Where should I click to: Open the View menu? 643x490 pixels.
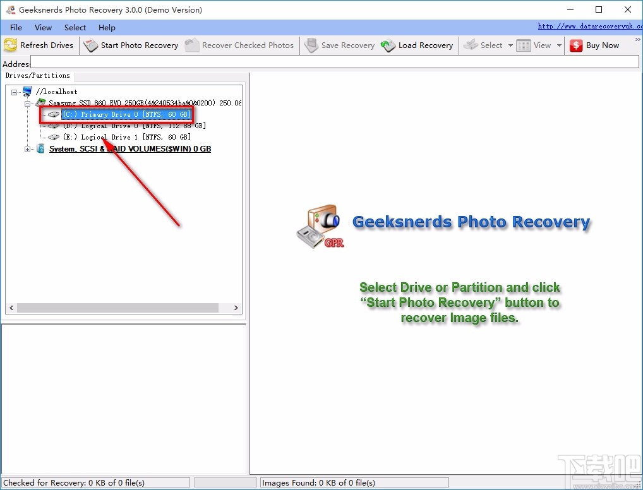[x=43, y=28]
